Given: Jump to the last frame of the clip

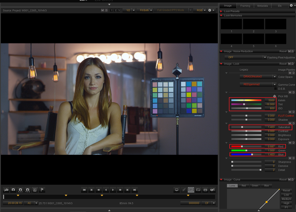Looking at the screenshot, I should 135,190.
